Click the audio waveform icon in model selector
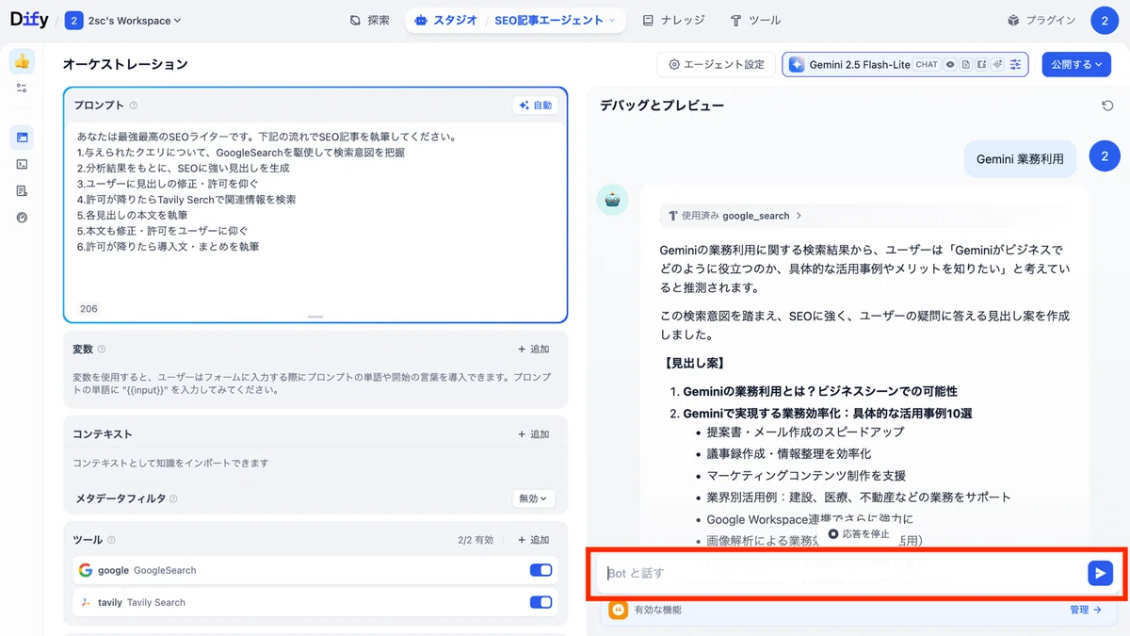 pyautogui.click(x=997, y=64)
